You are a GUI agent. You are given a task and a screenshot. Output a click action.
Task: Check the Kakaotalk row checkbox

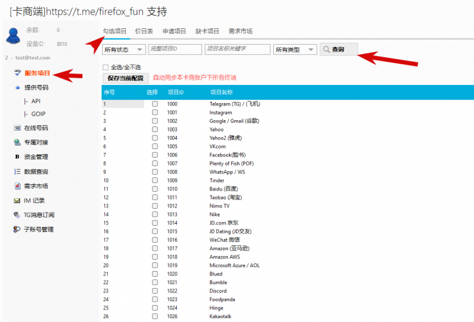(x=155, y=316)
